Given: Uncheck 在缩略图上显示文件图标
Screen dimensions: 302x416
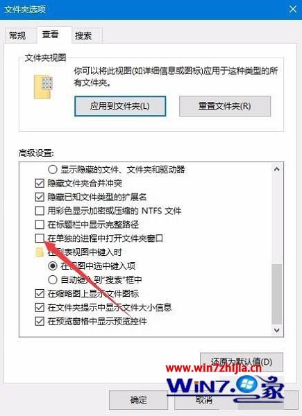Looking at the screenshot, I should [40, 293].
